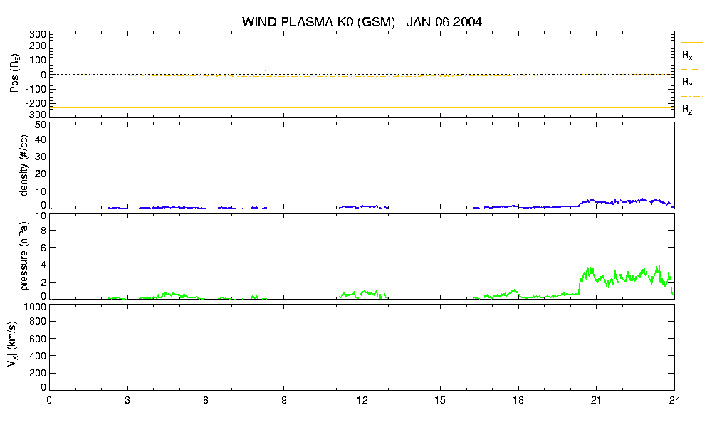
Task: Click x-axis tick label '21'
Action: 596,400
